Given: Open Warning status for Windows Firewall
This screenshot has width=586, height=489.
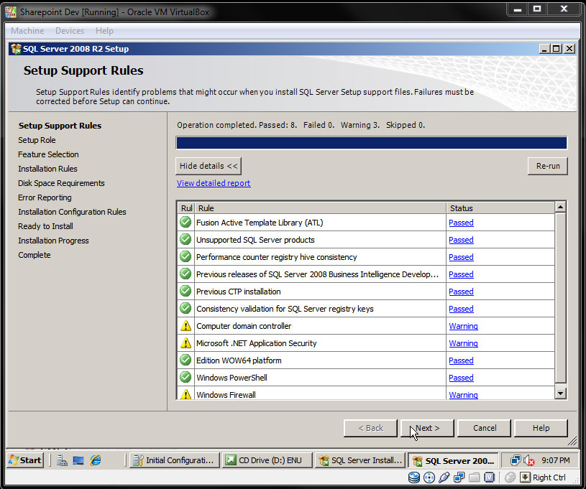Looking at the screenshot, I should click(x=463, y=394).
